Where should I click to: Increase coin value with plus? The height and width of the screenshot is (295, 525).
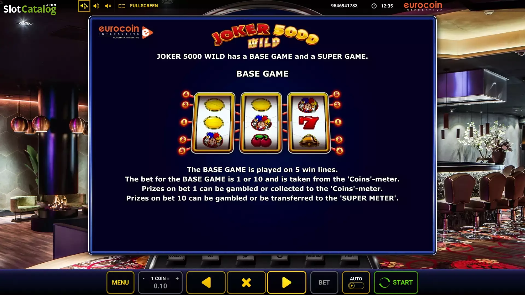pyautogui.click(x=177, y=279)
